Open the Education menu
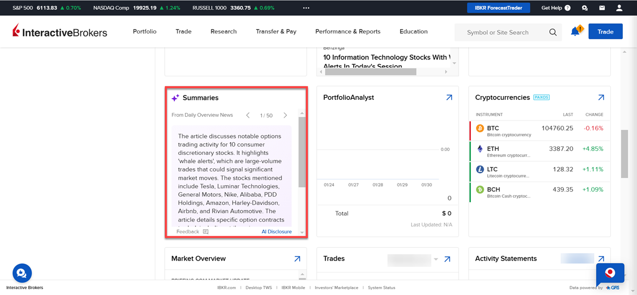 413,31
